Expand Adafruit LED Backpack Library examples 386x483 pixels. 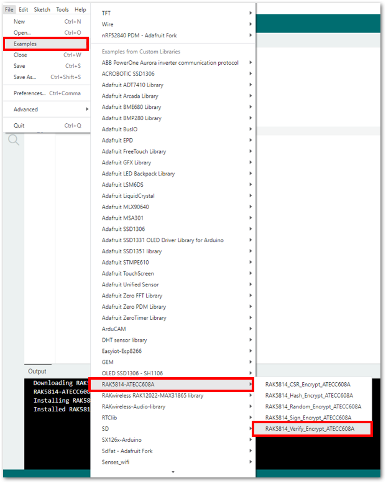[x=173, y=174]
